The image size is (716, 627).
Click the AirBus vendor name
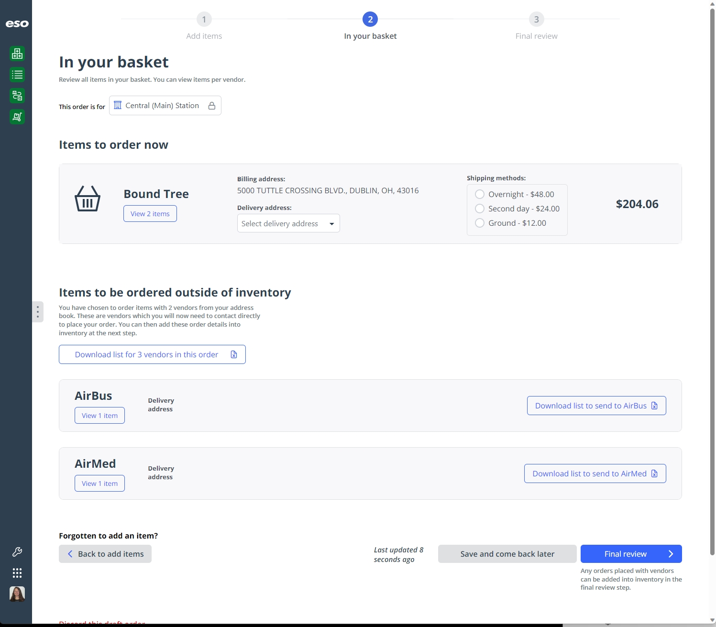pos(93,396)
